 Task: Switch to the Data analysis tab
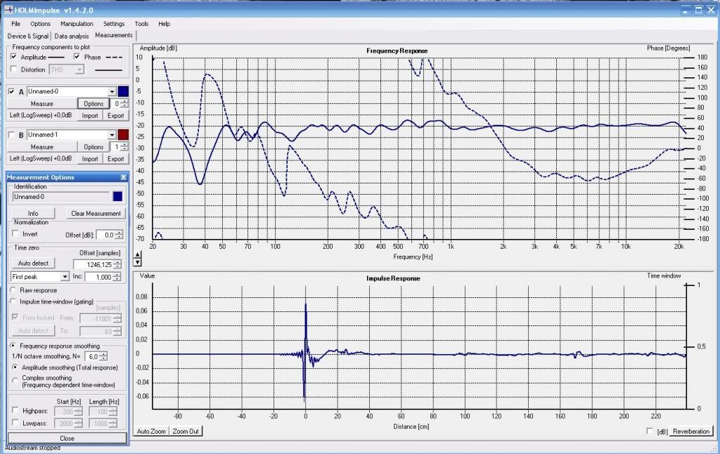pyautogui.click(x=72, y=36)
